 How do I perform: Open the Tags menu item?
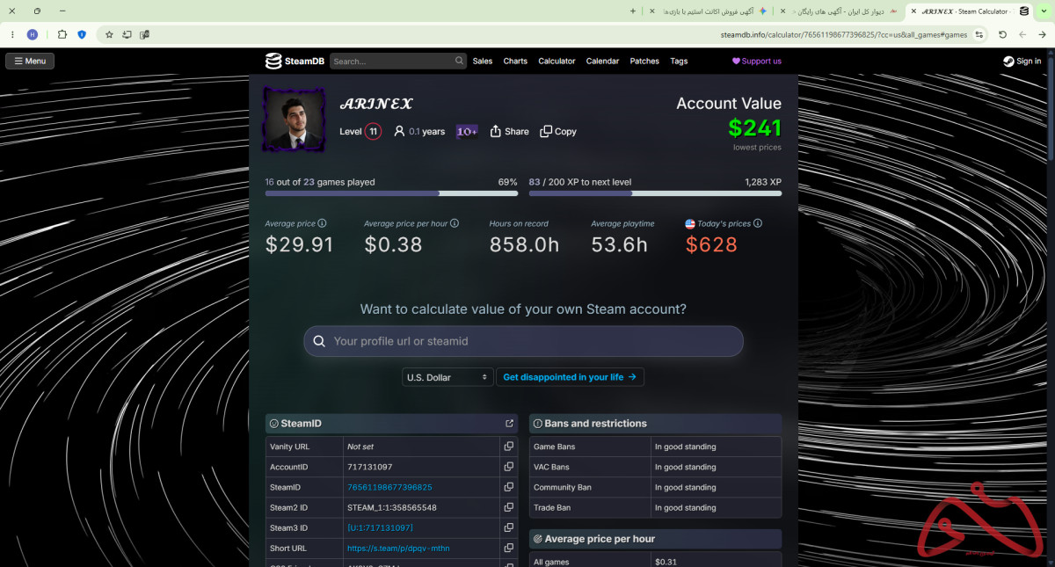679,61
